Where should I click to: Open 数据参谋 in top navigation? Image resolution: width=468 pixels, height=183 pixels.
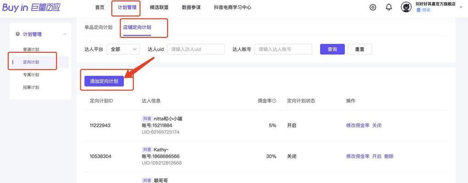(192, 7)
